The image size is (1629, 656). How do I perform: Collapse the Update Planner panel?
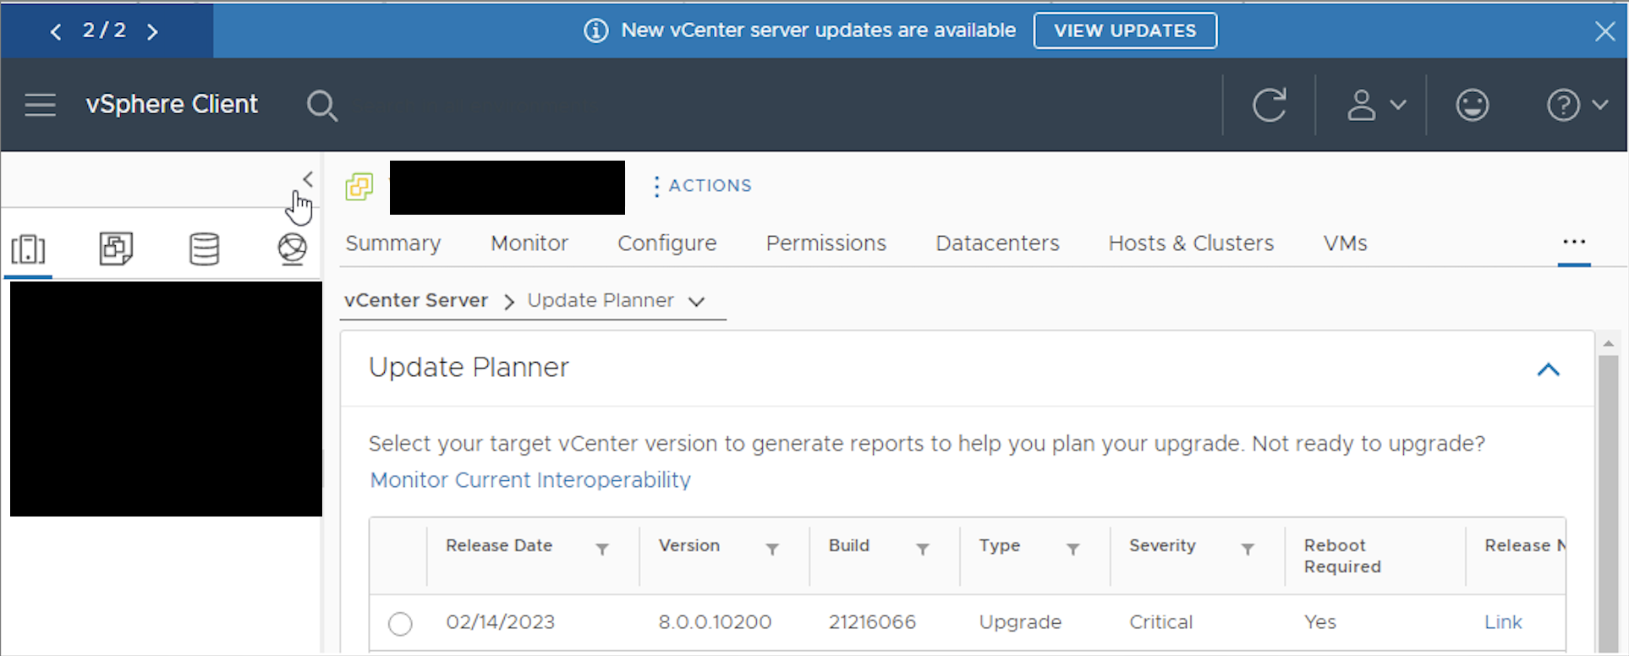1549,369
